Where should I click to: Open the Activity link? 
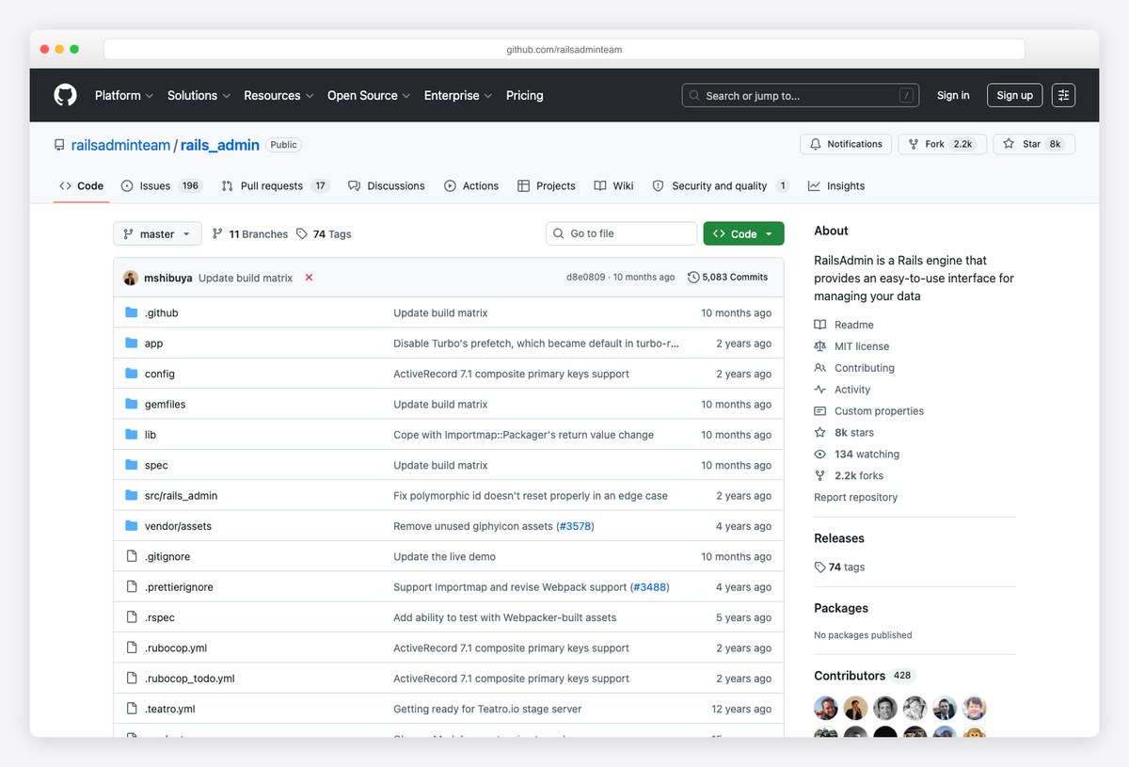click(x=842, y=390)
